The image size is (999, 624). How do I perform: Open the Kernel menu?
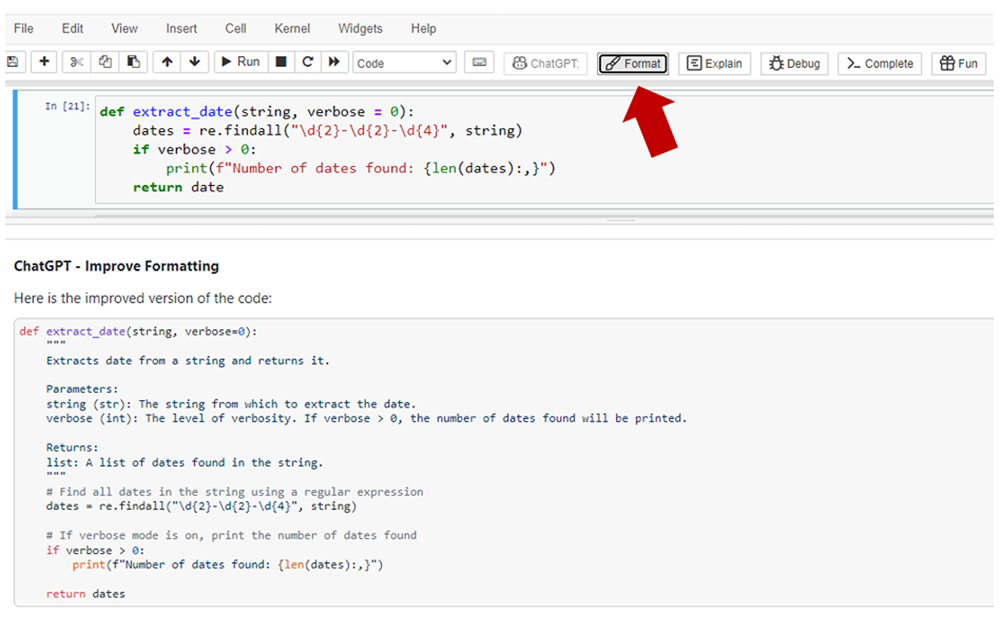[x=291, y=29]
